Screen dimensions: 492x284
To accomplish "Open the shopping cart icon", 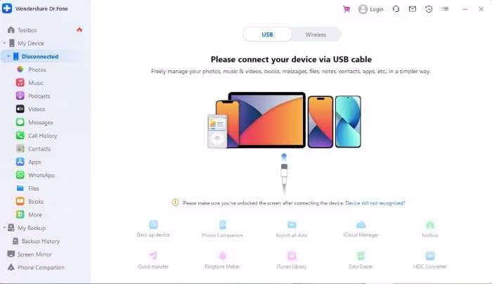I will pos(347,9).
